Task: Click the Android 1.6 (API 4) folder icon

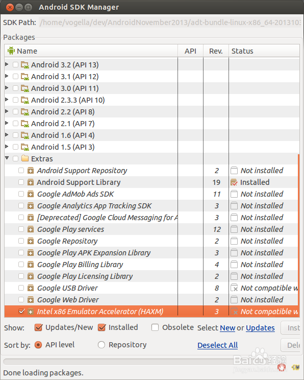Action: pyautogui.click(x=25, y=135)
